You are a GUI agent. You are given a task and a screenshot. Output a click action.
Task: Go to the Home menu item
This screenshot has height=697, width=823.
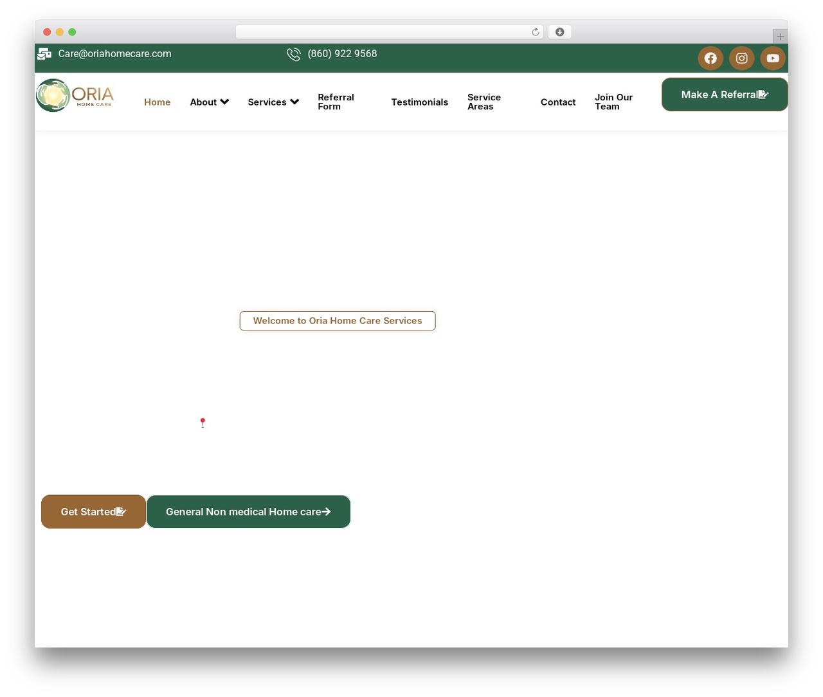pos(158,102)
